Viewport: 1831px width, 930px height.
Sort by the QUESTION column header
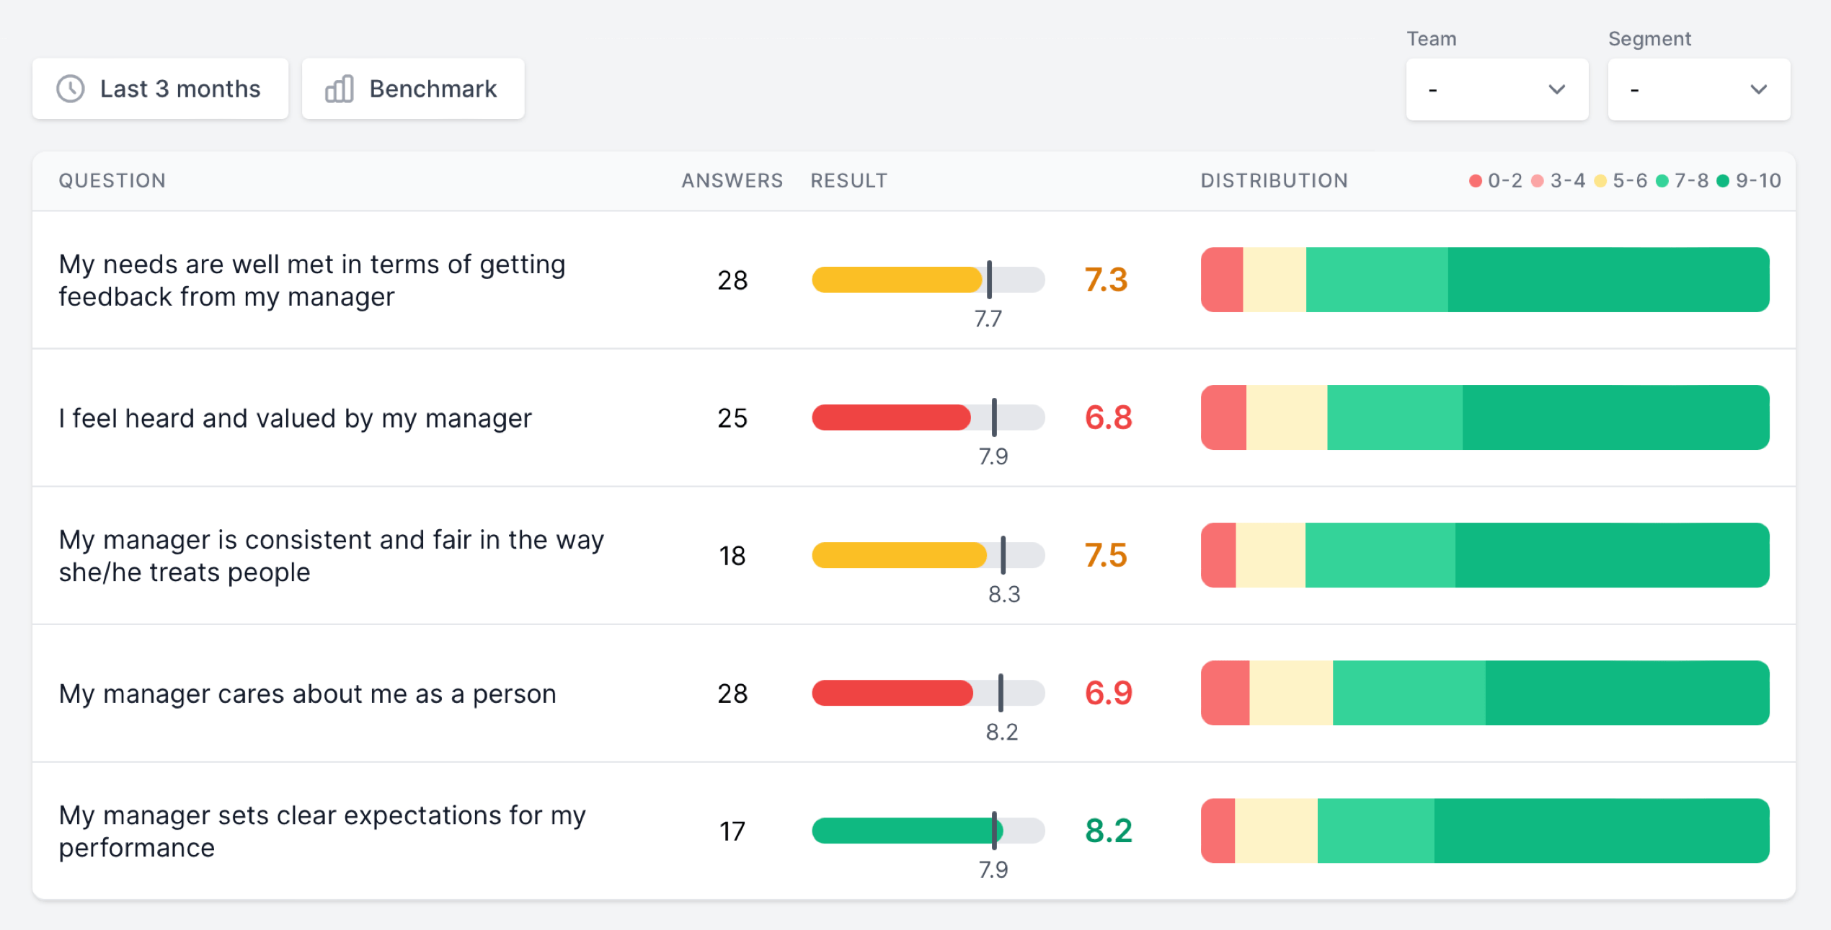(112, 180)
